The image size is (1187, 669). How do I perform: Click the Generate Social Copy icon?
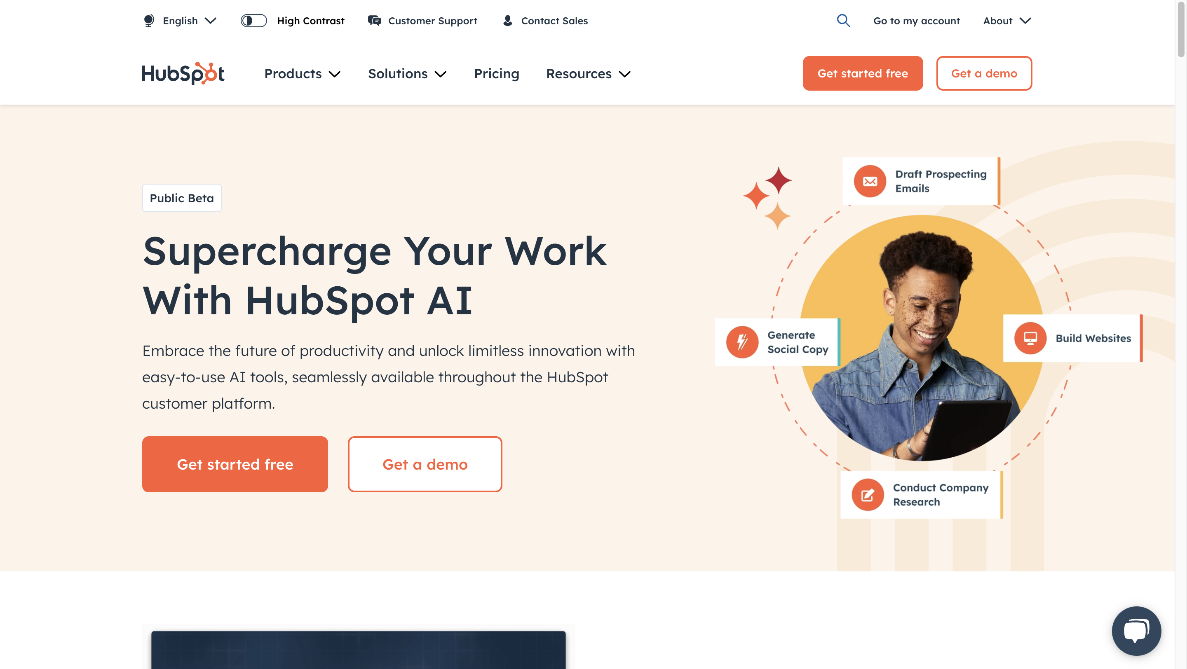(x=741, y=342)
